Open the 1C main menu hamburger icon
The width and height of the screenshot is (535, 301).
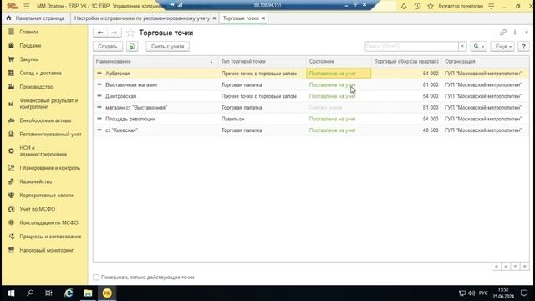[26, 6]
